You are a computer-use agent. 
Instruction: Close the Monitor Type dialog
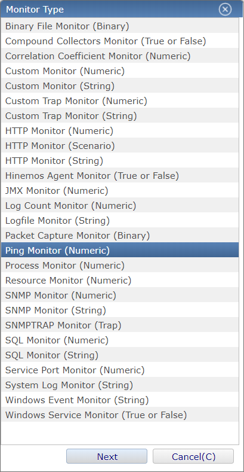225,10
